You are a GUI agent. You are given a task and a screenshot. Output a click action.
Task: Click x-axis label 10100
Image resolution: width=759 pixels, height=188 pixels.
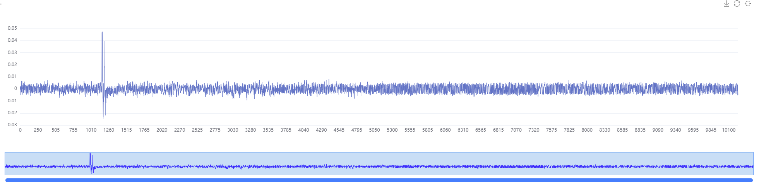click(728, 130)
